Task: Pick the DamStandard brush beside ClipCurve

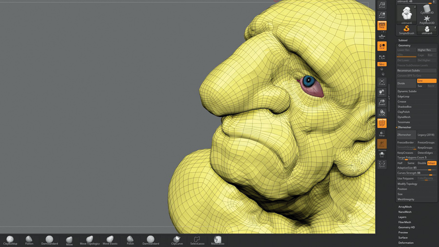Action: [x=151, y=240]
